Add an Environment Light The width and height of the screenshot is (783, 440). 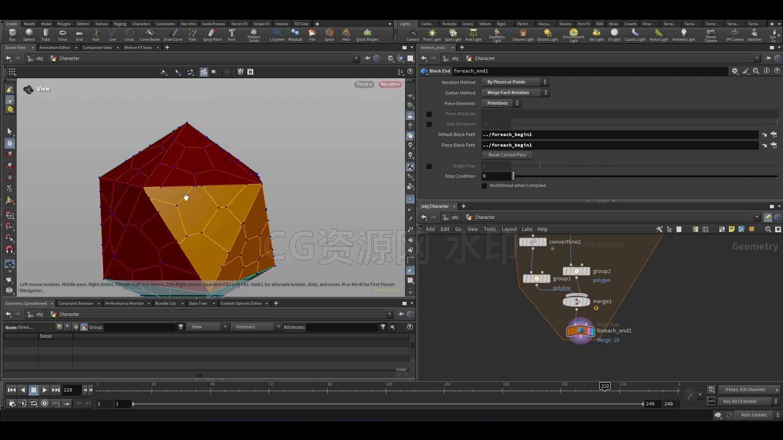[573, 35]
